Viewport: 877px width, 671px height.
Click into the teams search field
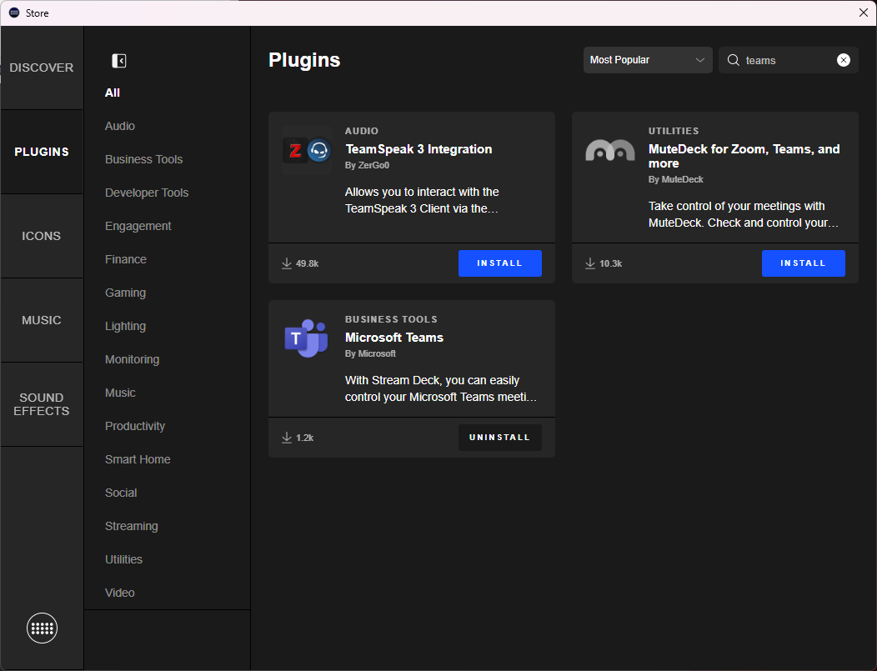point(789,60)
